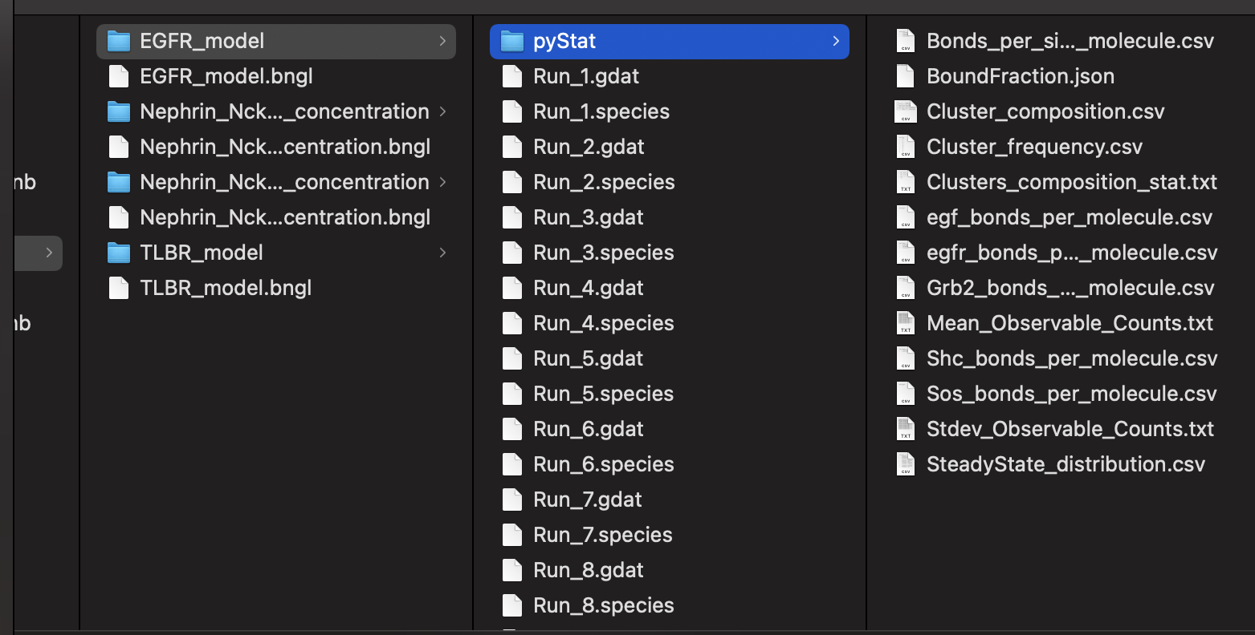Click the Run_1.gdat file icon

click(x=512, y=76)
